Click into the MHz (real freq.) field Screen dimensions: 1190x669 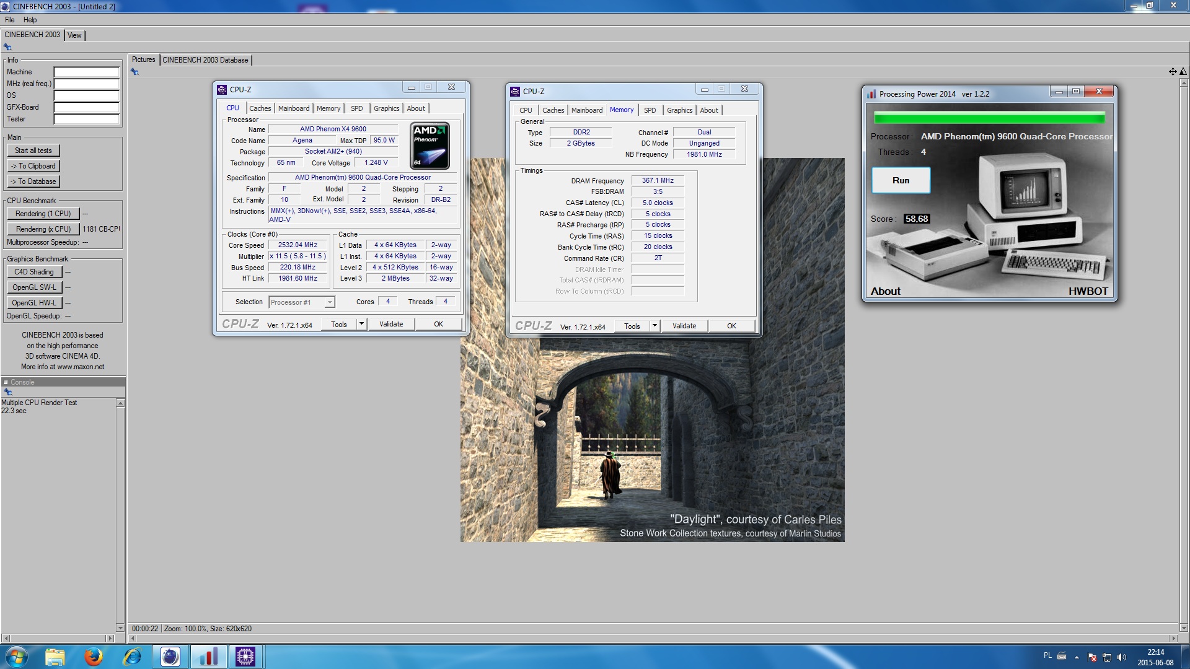[x=86, y=84]
